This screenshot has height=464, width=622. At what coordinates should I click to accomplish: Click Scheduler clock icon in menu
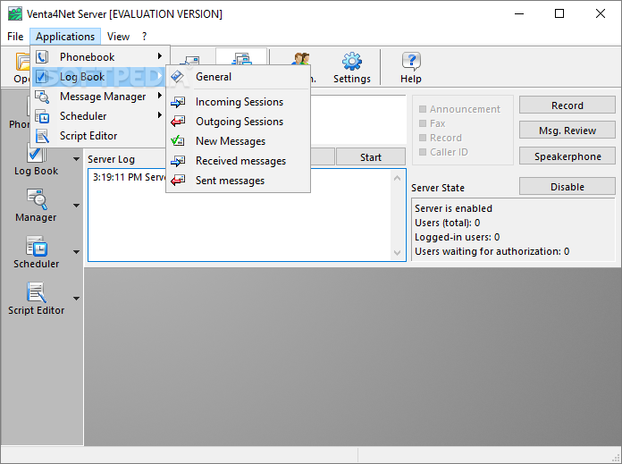[x=42, y=116]
